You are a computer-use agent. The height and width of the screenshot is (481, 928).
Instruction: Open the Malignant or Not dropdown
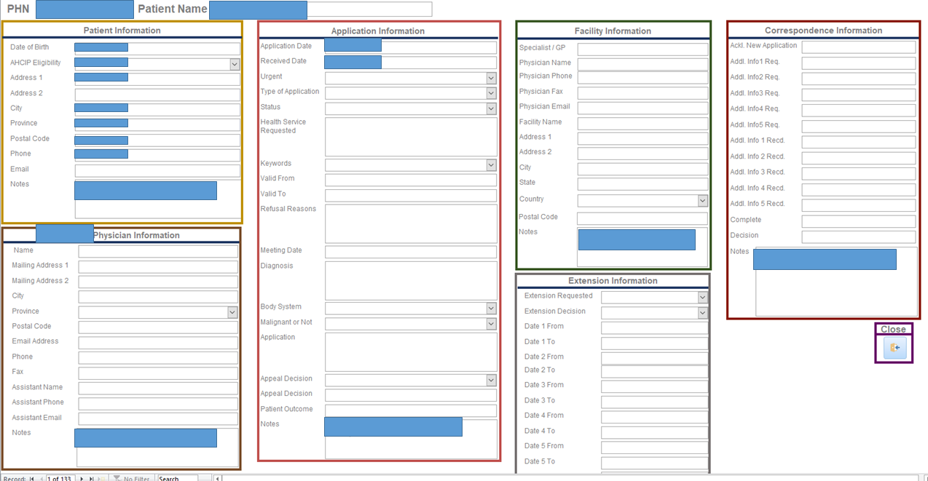pyautogui.click(x=491, y=324)
